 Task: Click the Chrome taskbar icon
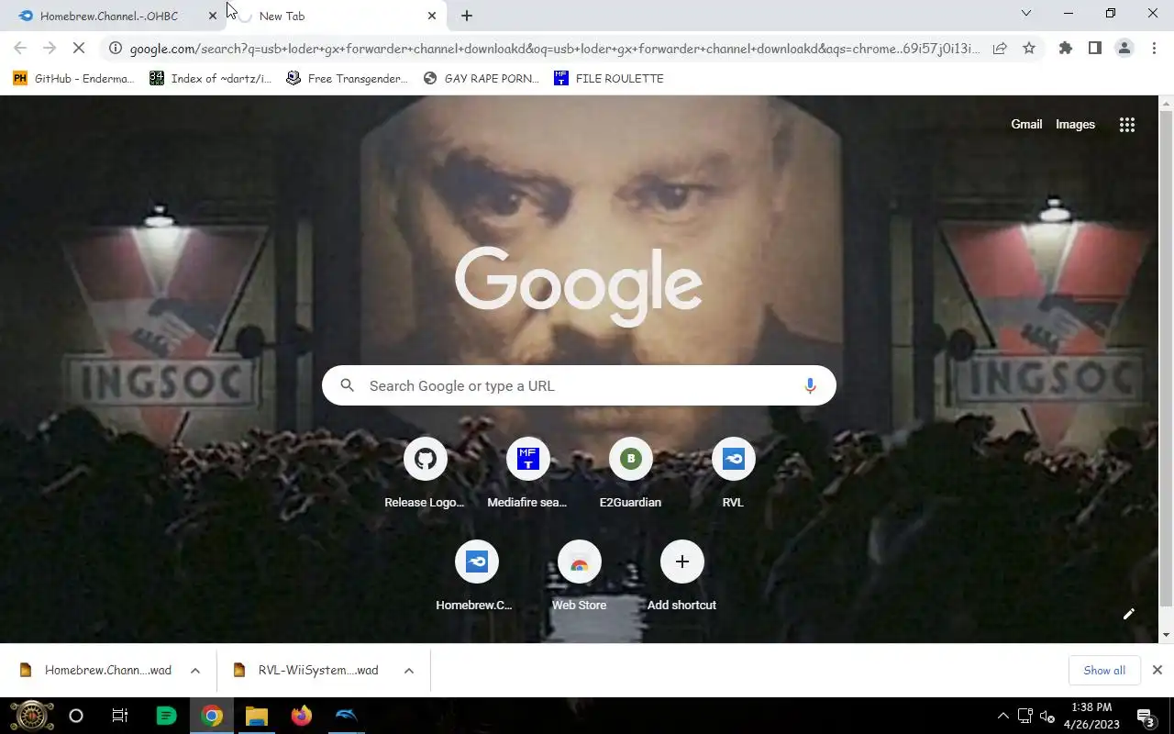pyautogui.click(x=212, y=716)
